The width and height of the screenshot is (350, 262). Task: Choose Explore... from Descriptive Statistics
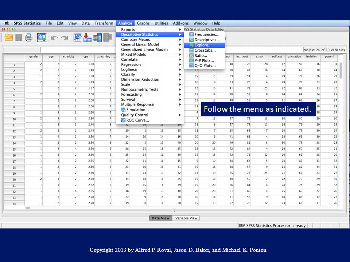coord(204,45)
